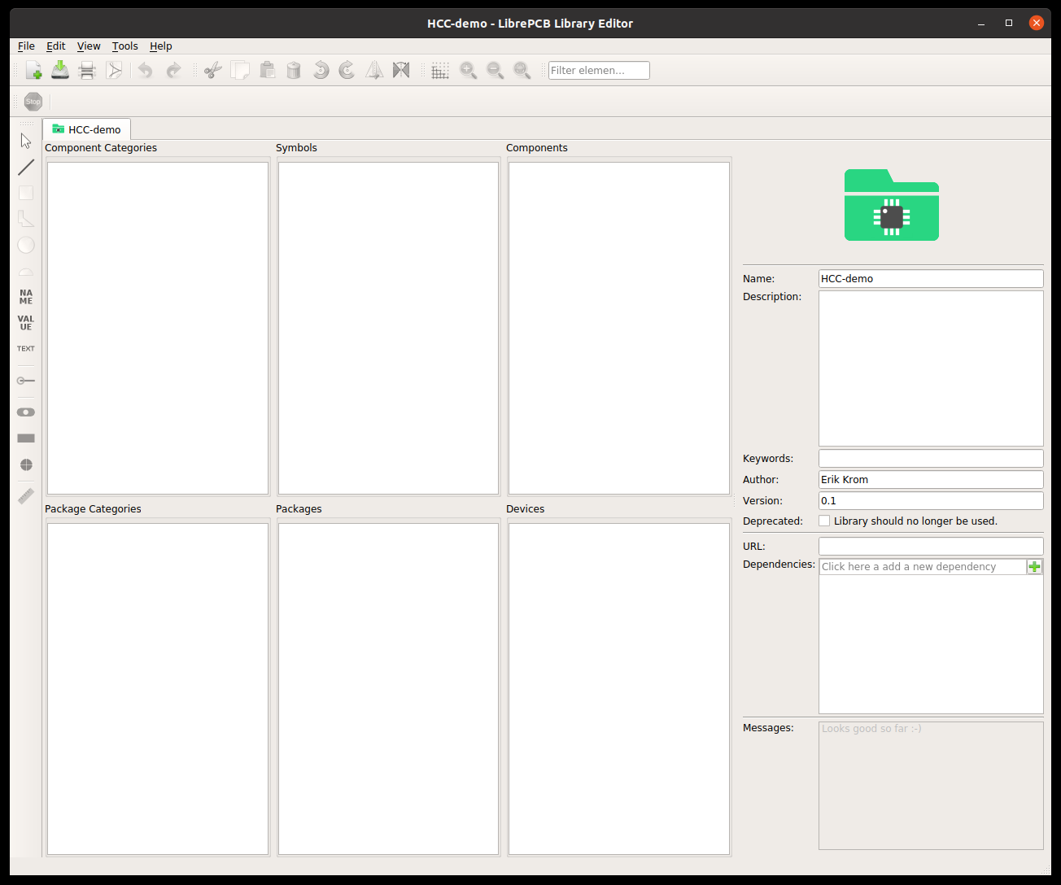Click the Paste clipboard icon
This screenshot has height=885, width=1061.
[267, 71]
